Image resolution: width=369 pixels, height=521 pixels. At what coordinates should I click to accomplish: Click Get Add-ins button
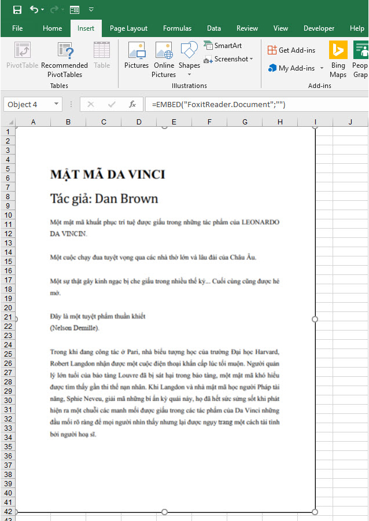(x=291, y=50)
